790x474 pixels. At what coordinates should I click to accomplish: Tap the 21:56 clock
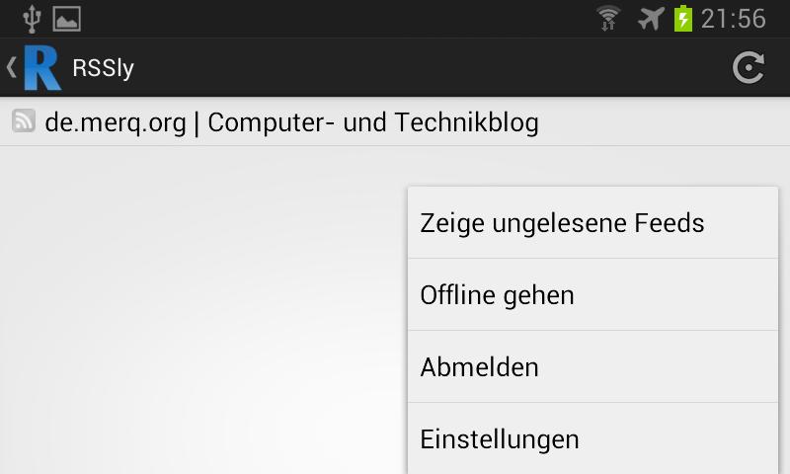(x=734, y=18)
